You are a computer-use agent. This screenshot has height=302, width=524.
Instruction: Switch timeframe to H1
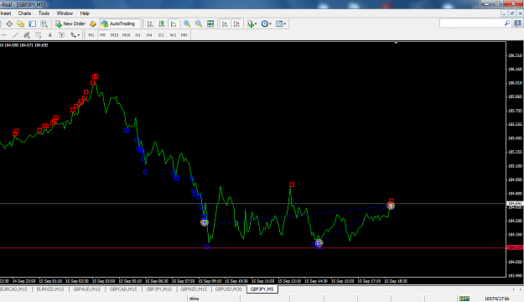pyautogui.click(x=137, y=34)
